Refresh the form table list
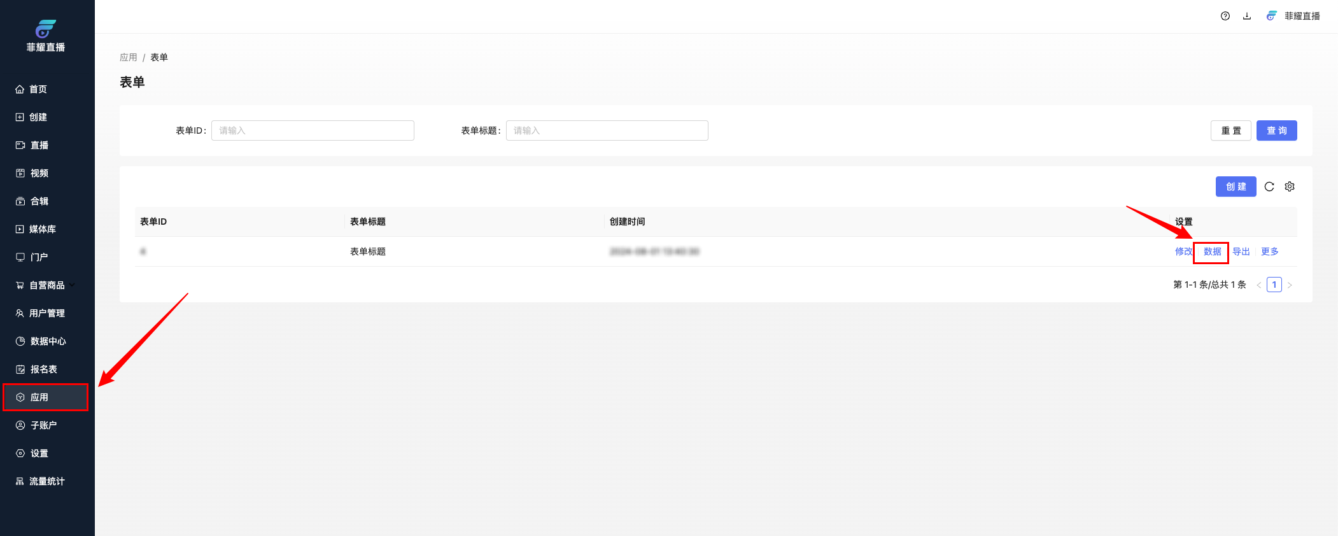 (x=1269, y=187)
